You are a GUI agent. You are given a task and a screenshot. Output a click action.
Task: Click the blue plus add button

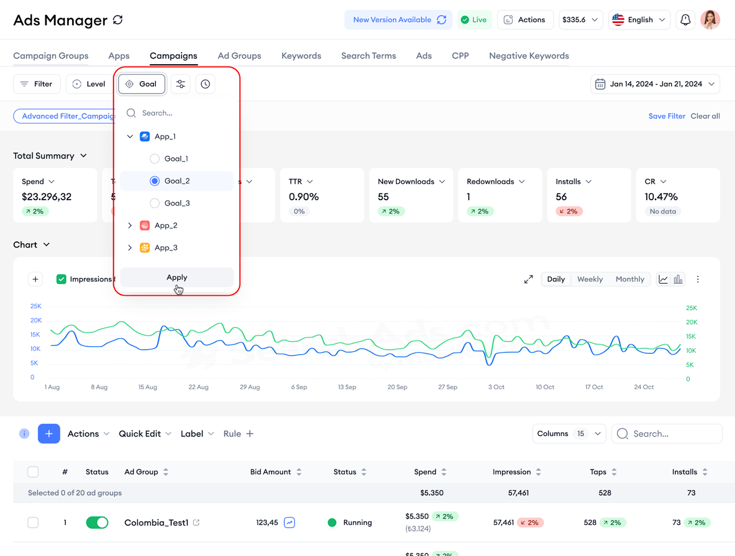coord(49,433)
